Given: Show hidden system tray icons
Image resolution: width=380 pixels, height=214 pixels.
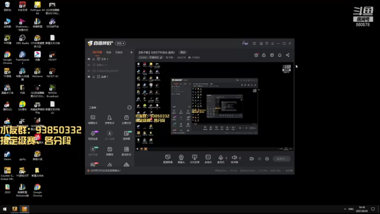Looking at the screenshot, I should (345, 209).
